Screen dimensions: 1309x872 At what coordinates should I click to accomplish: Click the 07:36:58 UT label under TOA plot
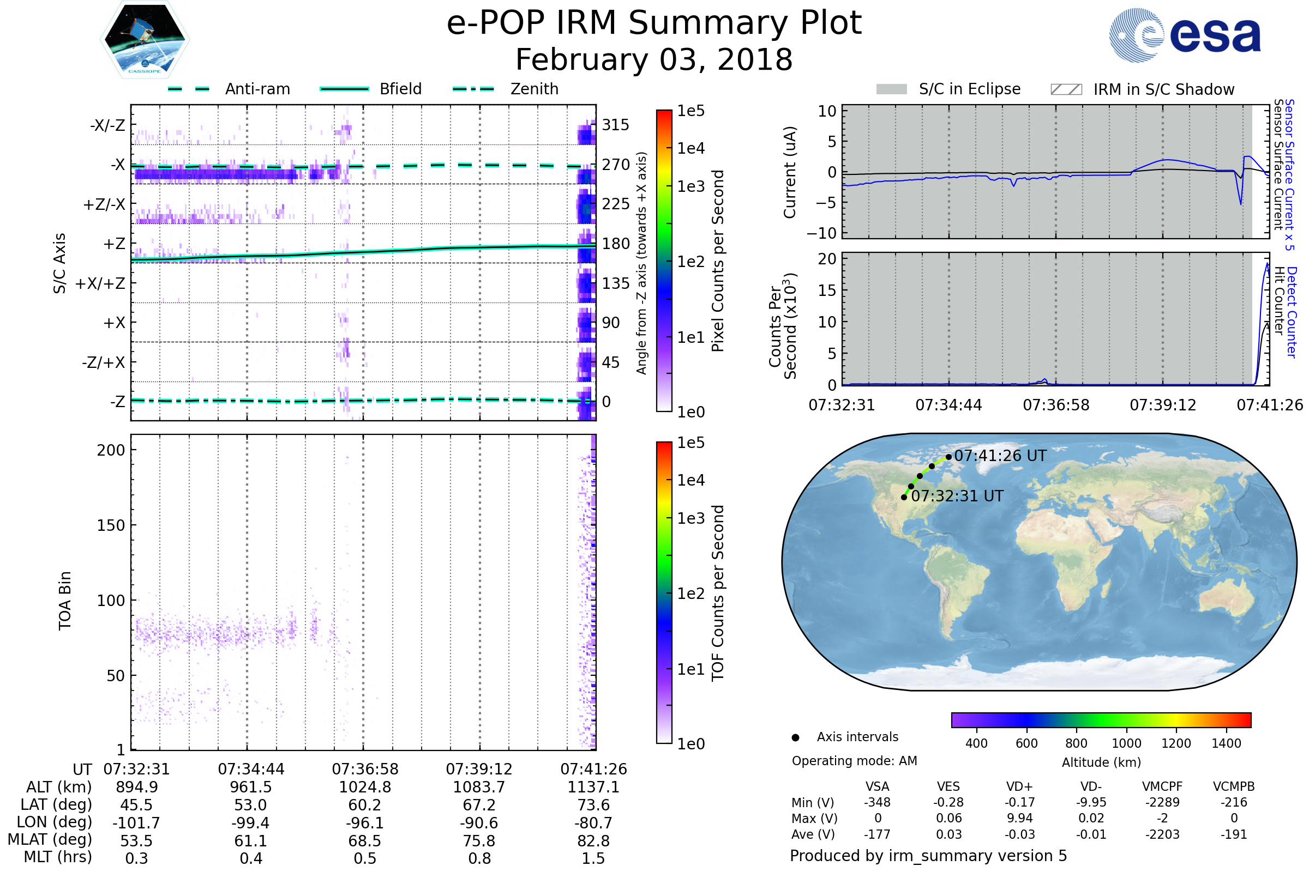pos(365,769)
